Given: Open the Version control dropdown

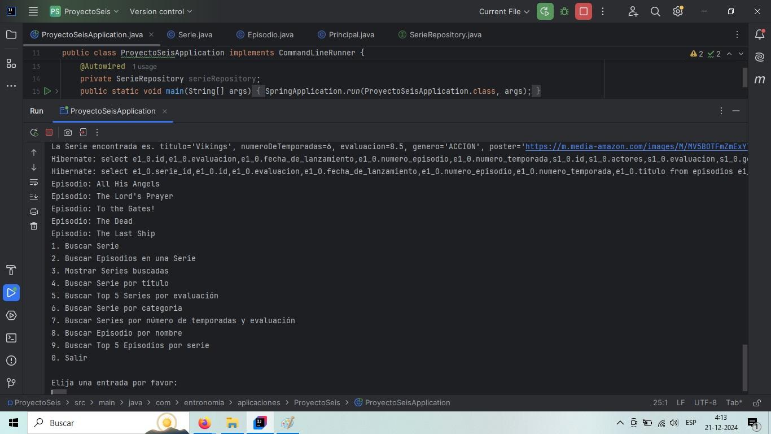Looking at the screenshot, I should click(x=161, y=11).
